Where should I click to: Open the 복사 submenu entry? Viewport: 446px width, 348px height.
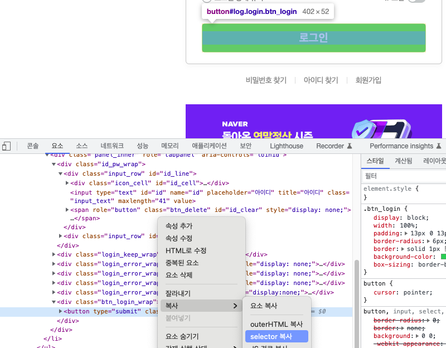point(201,306)
